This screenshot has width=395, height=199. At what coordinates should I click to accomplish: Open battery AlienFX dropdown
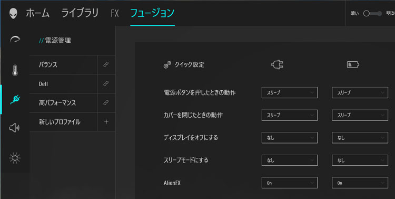pos(360,183)
